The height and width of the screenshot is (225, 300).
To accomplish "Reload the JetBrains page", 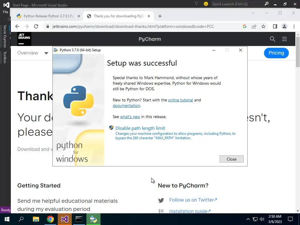I will tap(36, 26).
